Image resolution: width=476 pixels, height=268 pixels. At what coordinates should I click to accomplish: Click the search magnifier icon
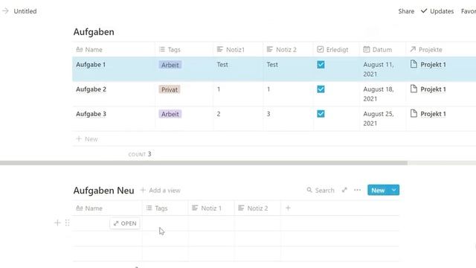coord(309,190)
